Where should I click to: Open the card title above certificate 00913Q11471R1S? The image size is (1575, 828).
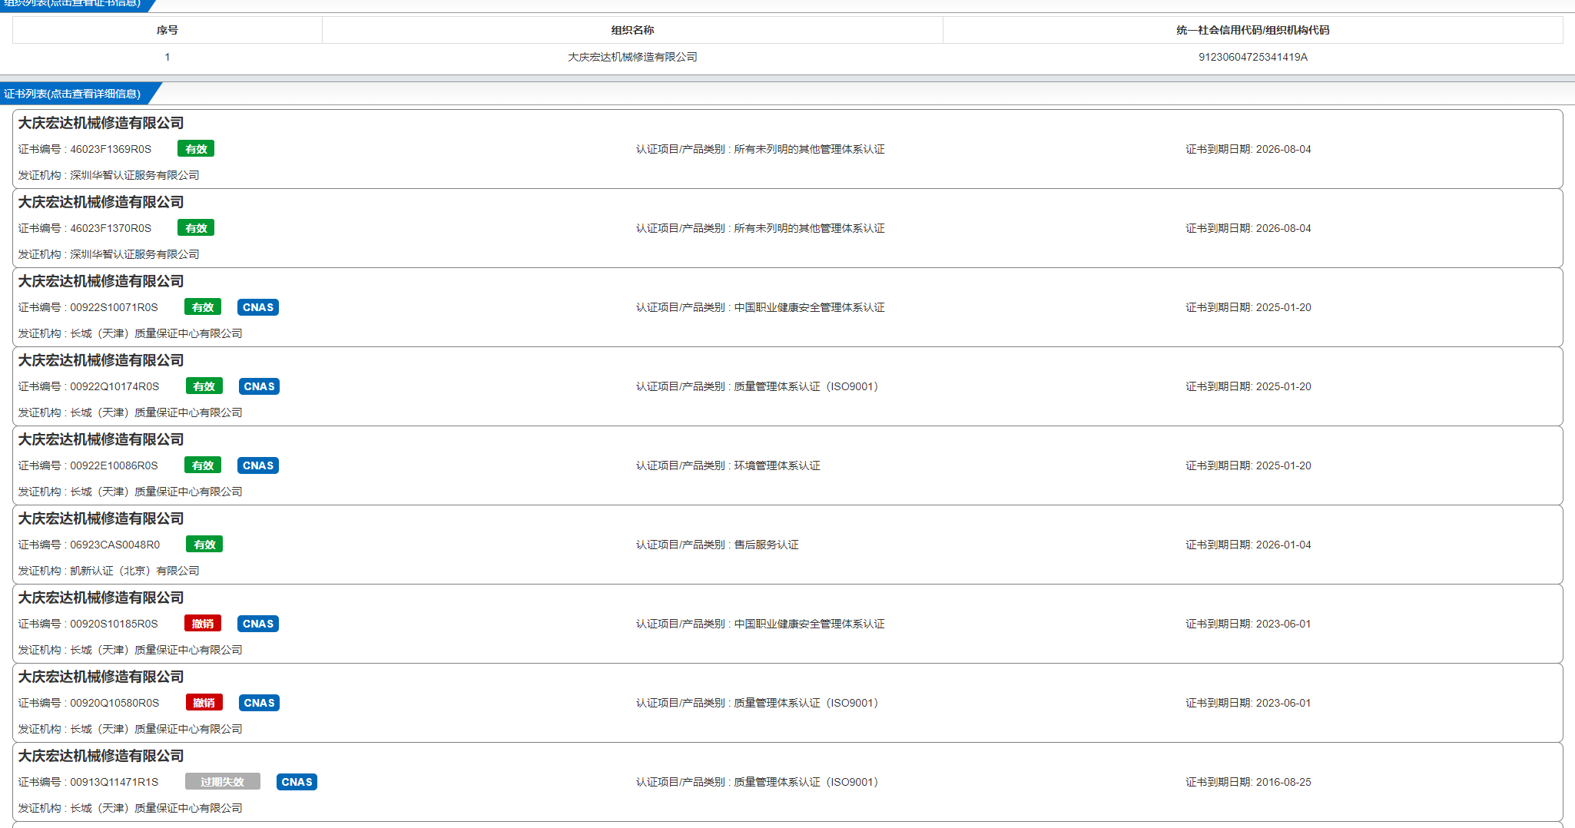(x=101, y=756)
